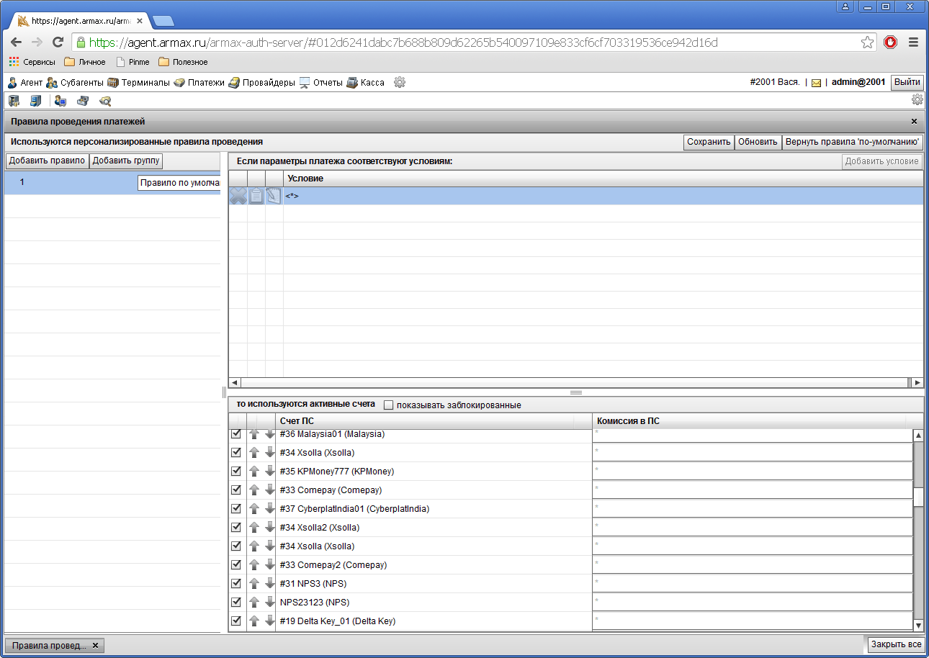The width and height of the screenshot is (929, 658).
Task: Click conditions table right scroll arrow
Action: [x=917, y=382]
